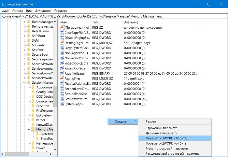Sort by the Имя column header
This screenshot has width=228, height=157.
click(x=75, y=22)
